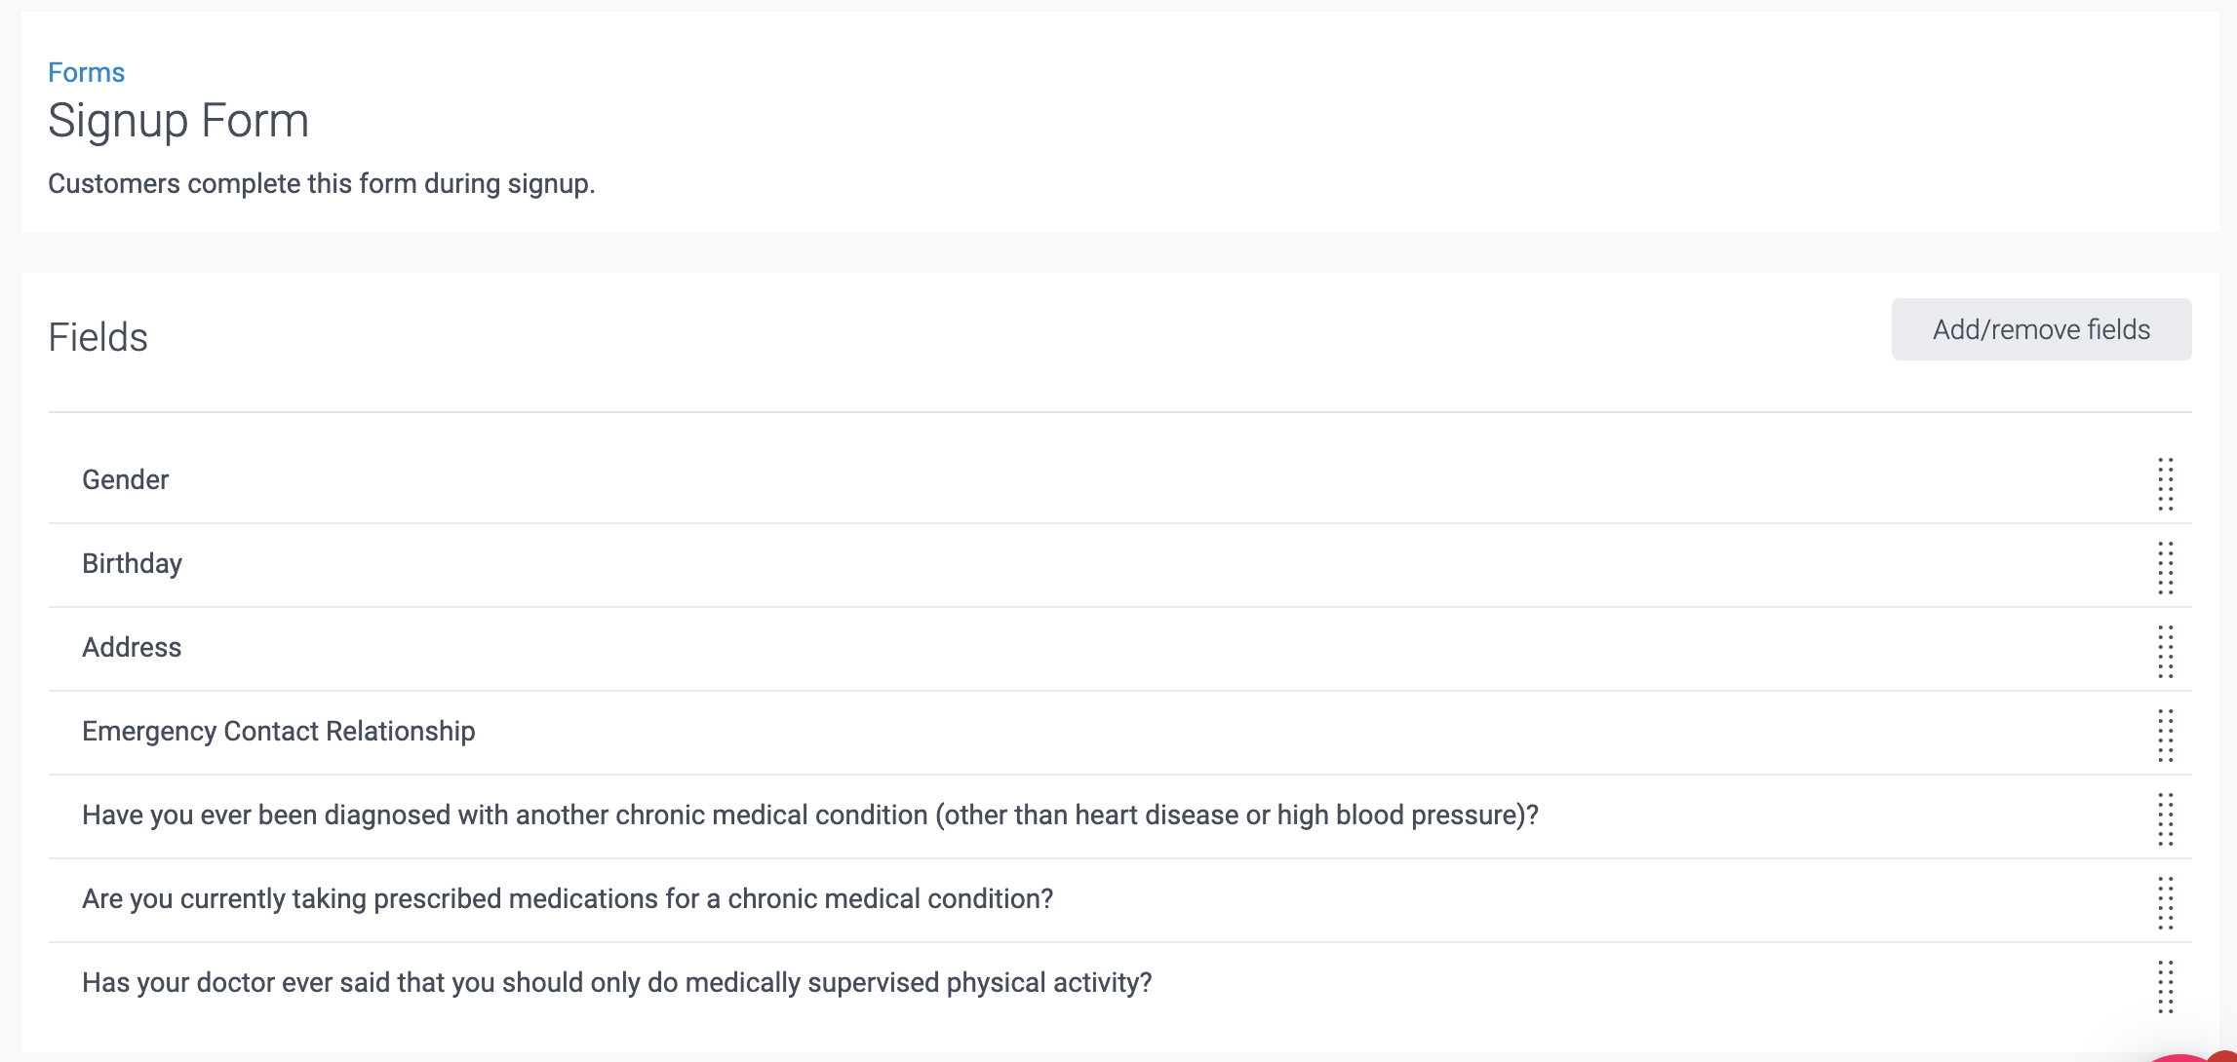Click the drag handle on the chronic condition question

(x=2166, y=816)
